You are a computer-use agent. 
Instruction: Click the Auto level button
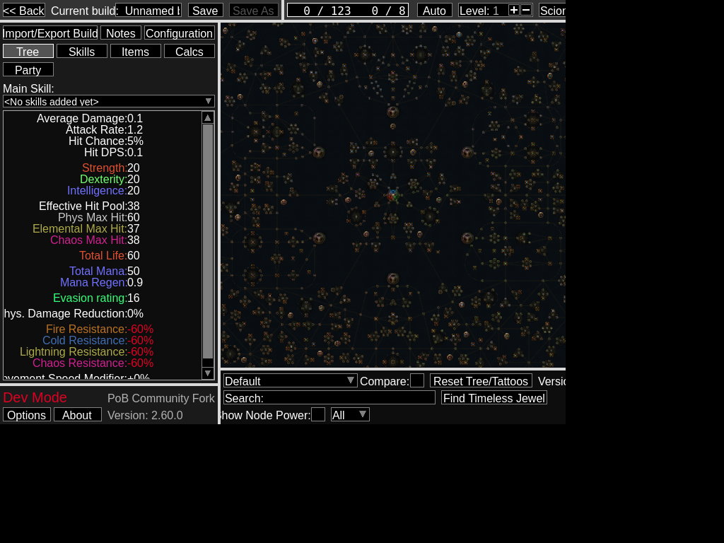[x=435, y=10]
